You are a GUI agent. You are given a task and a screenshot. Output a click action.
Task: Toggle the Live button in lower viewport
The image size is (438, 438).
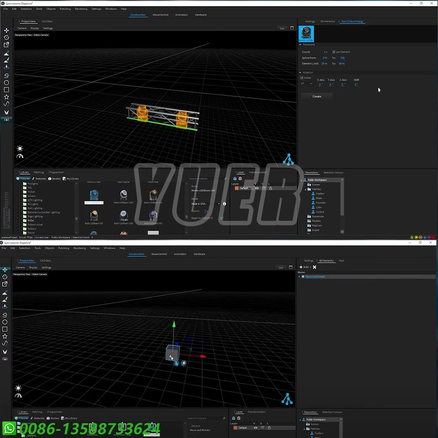(x=281, y=268)
